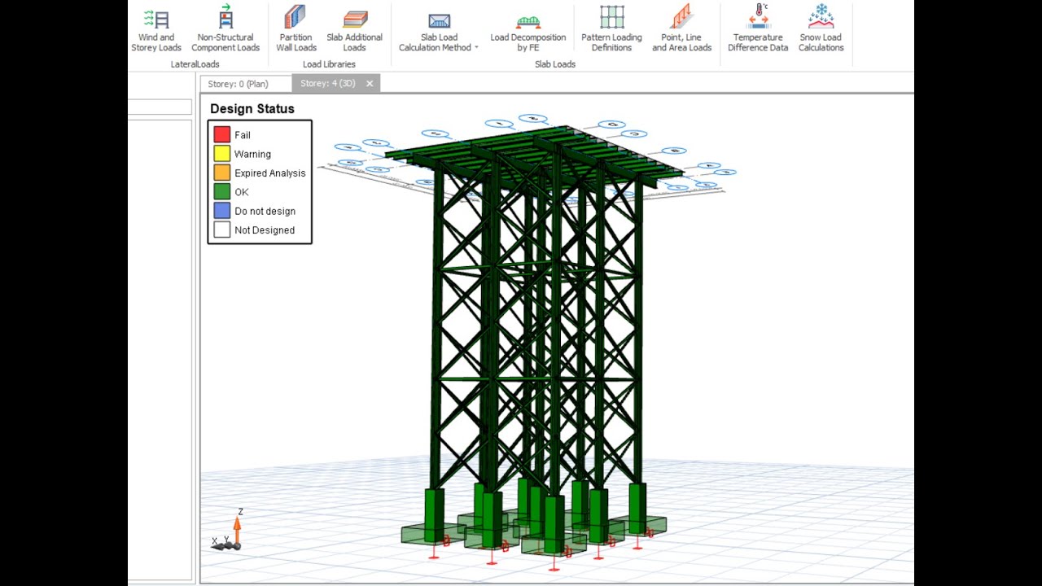
Task: Click the Warning legend label
Action: click(x=252, y=154)
